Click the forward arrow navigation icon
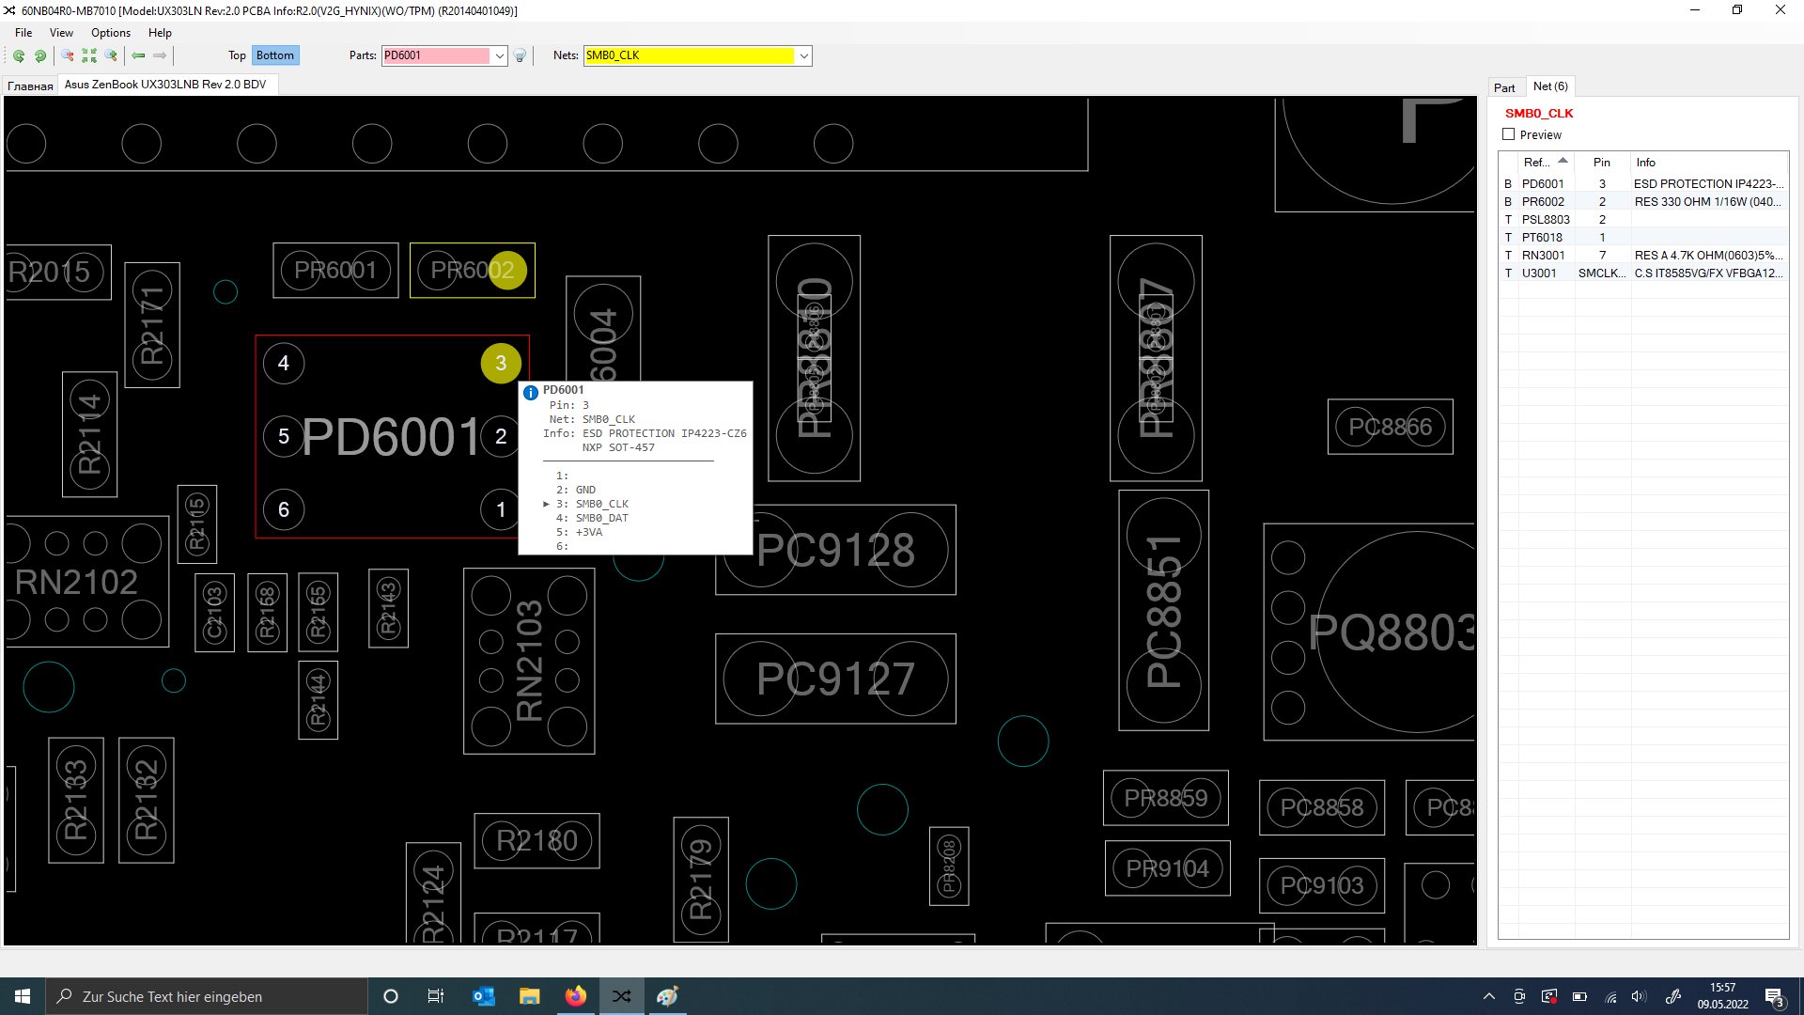 (160, 55)
